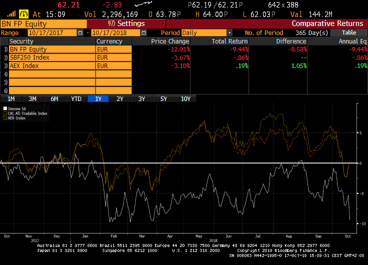The height and width of the screenshot is (265, 368).
Task: Click the SBF250 Index security field
Action: coord(51,57)
